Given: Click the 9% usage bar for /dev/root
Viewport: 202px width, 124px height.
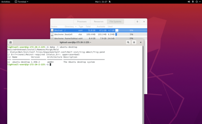Looking at the screenshot, I should tap(131, 30).
